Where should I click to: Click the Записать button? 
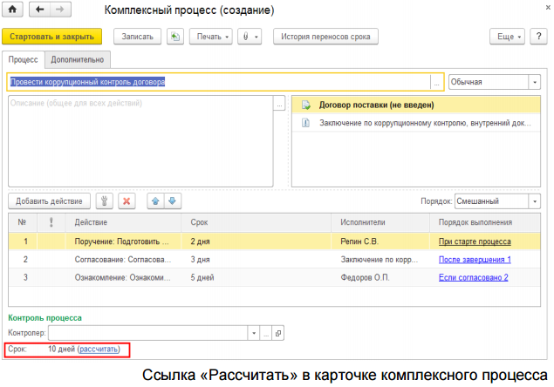pyautogui.click(x=138, y=37)
